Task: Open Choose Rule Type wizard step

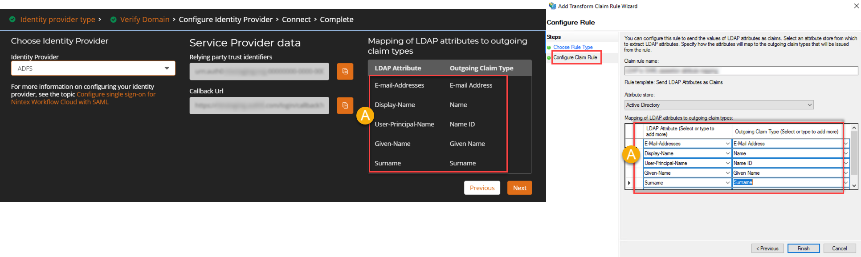Action: (573, 47)
